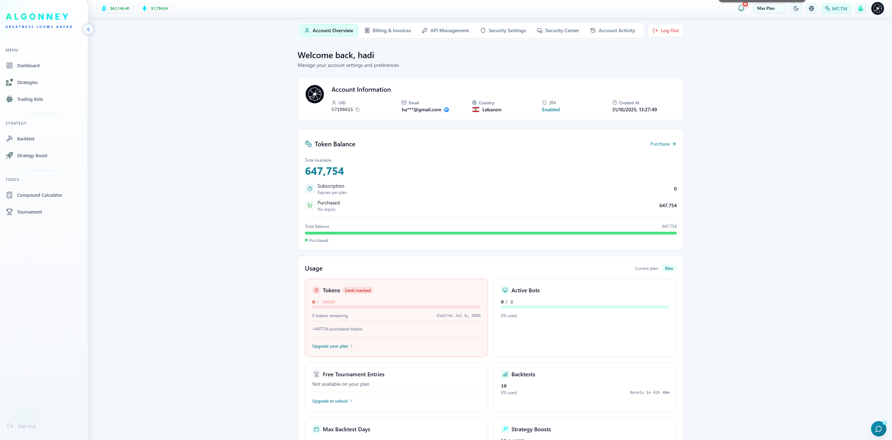Image resolution: width=892 pixels, height=440 pixels.
Task: Click the Tokens usage progress bar
Action: [396, 307]
